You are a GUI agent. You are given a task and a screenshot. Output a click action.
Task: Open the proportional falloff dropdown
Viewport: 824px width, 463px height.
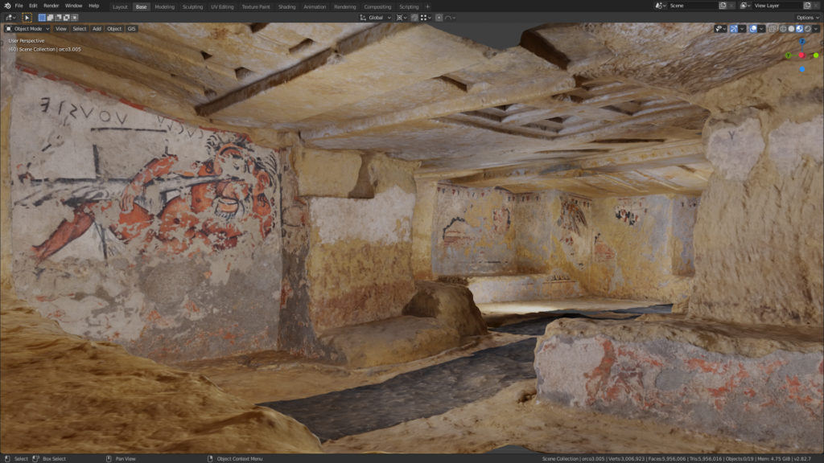click(450, 18)
